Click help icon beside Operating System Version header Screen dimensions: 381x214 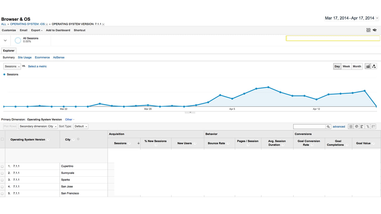(48, 140)
